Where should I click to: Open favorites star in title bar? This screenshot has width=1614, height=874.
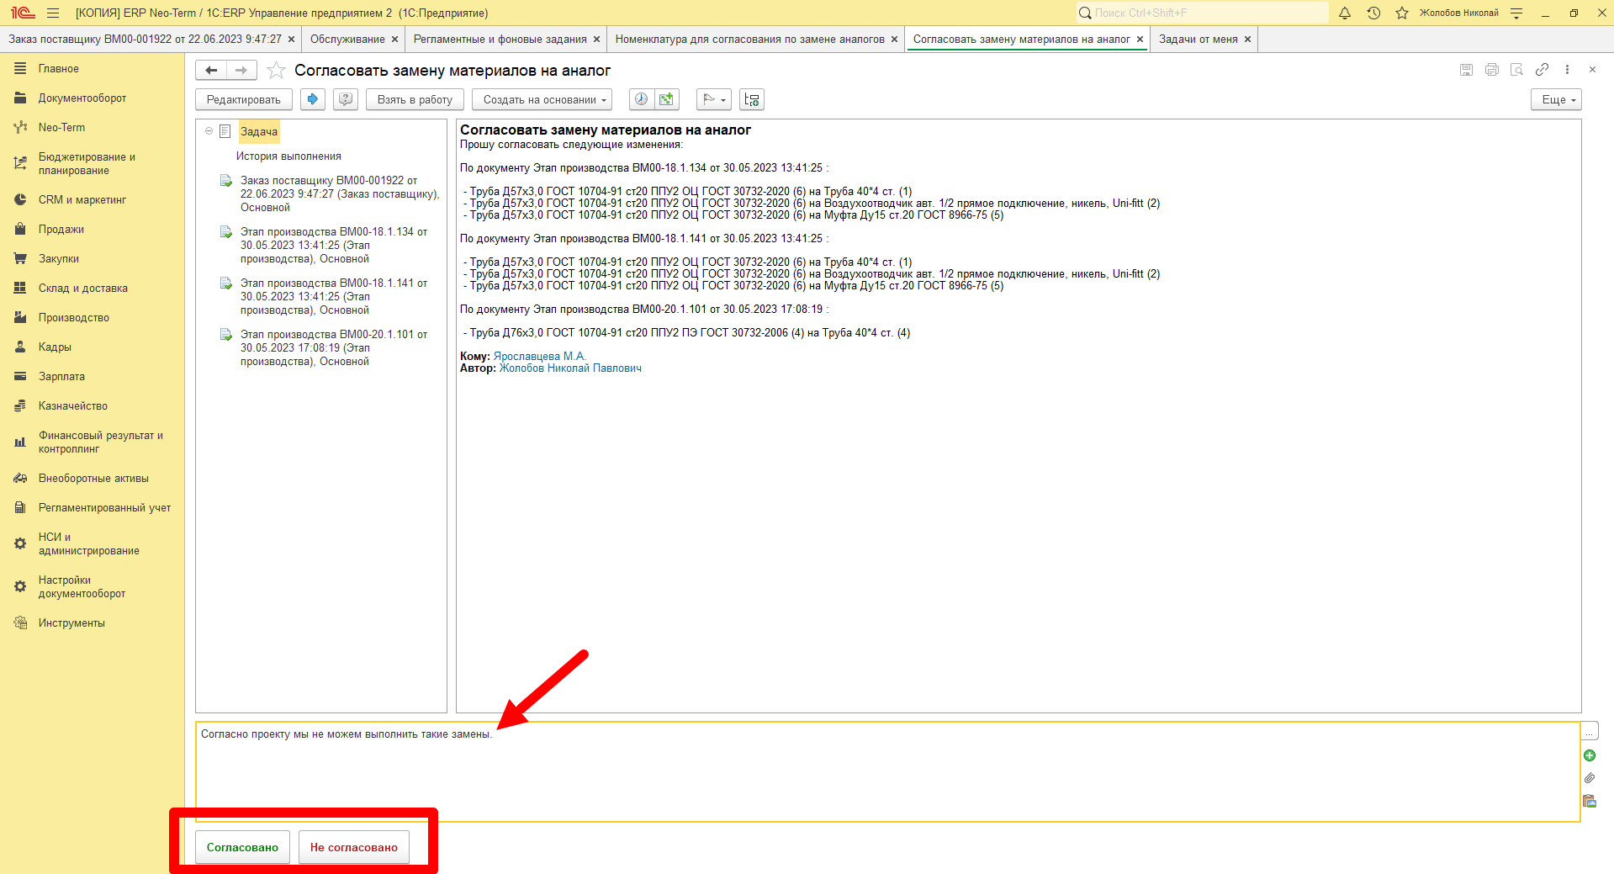1402,13
